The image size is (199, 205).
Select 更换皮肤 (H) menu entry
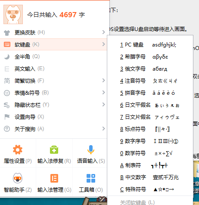coord(53,32)
